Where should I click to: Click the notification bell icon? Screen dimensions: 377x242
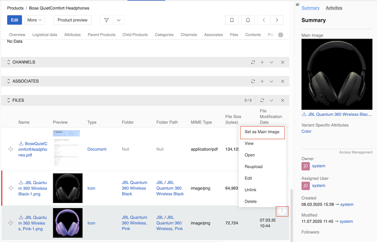pyautogui.click(x=248, y=20)
